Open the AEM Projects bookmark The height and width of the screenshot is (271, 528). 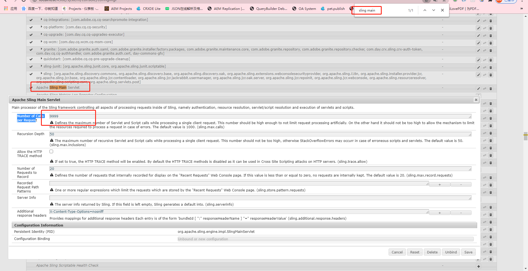tap(118, 9)
